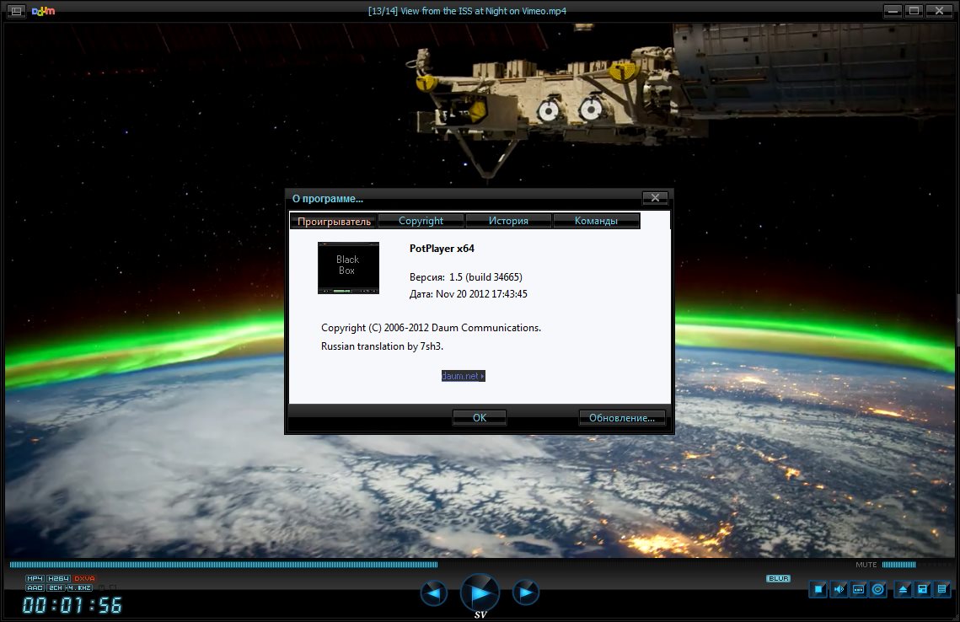Viewport: 960px width, 622px height.
Task: Click the previous track arrow button
Action: (x=433, y=593)
